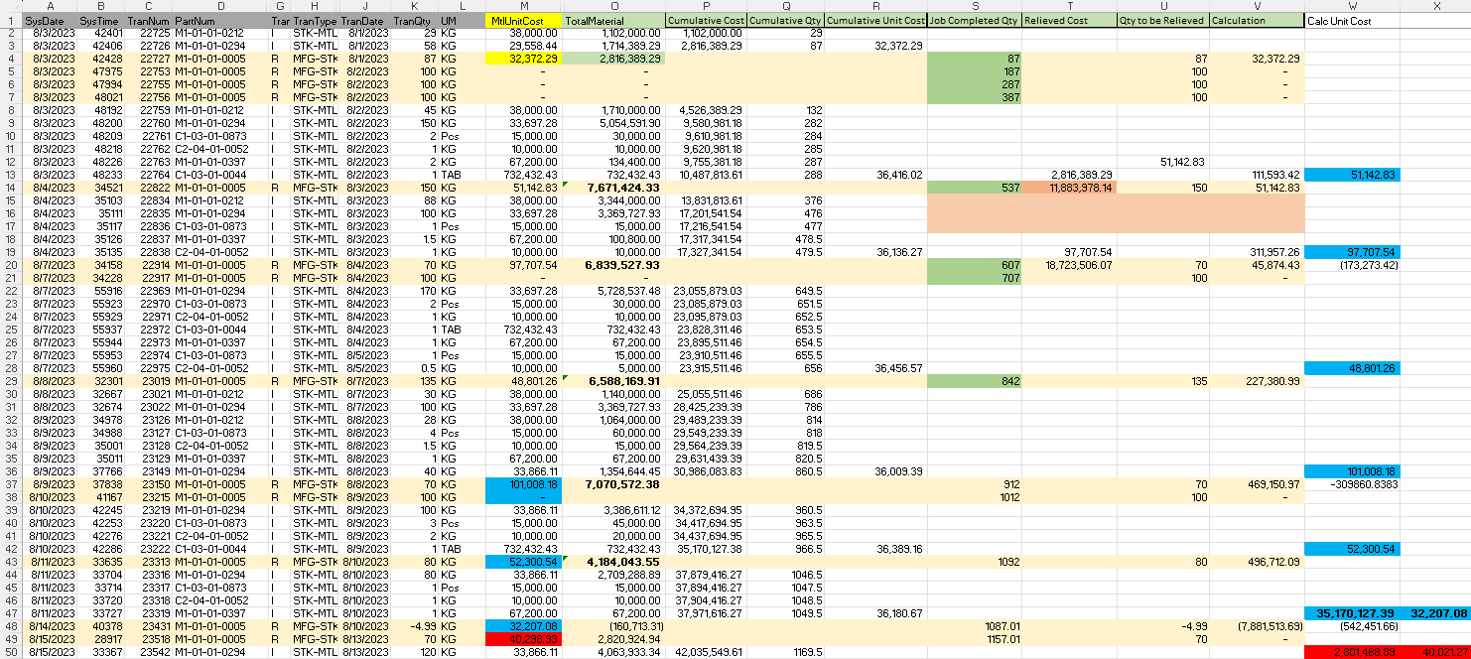The height and width of the screenshot is (659, 1471).
Task: Select the red cell showing 40,739.33
Action: click(x=523, y=640)
